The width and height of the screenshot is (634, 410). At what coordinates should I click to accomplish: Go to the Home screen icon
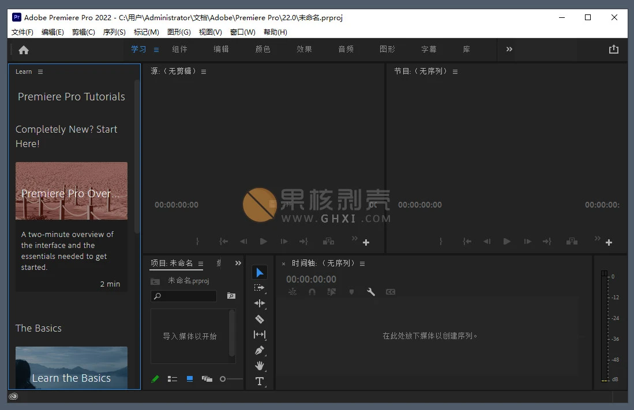[24, 50]
